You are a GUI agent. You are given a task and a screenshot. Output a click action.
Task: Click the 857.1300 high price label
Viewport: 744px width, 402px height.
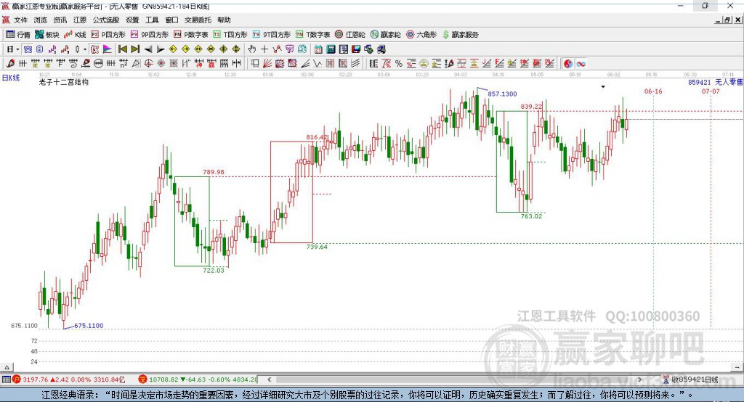503,94
